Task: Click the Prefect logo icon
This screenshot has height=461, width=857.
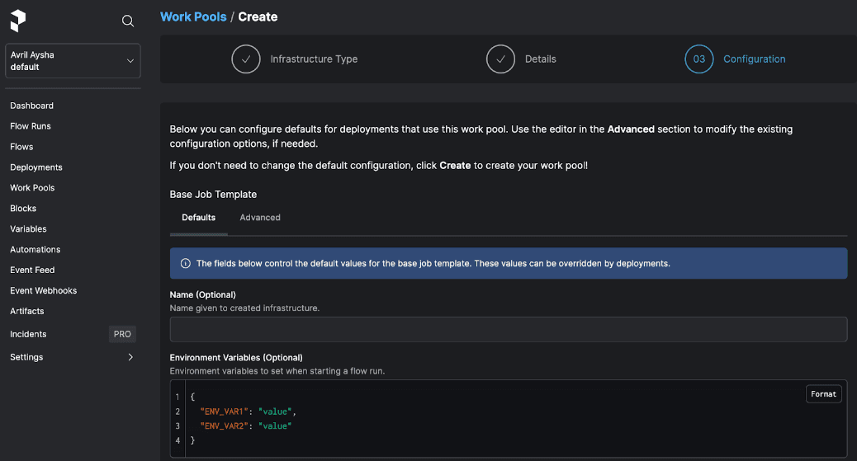Action: (18, 21)
